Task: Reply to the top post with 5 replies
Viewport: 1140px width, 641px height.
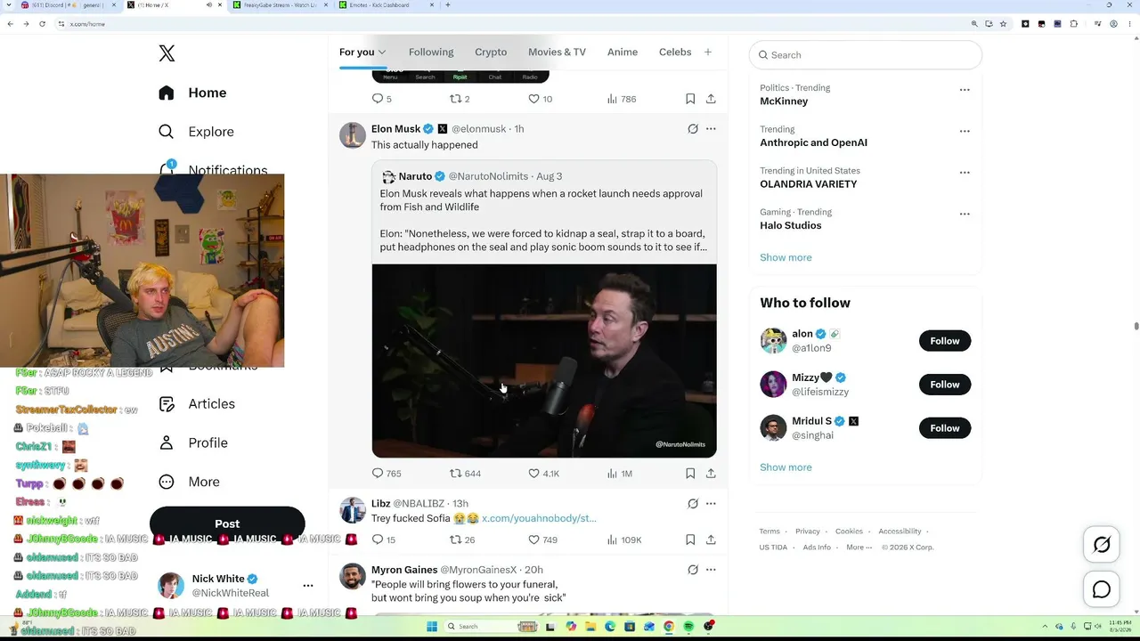Action: [x=381, y=99]
